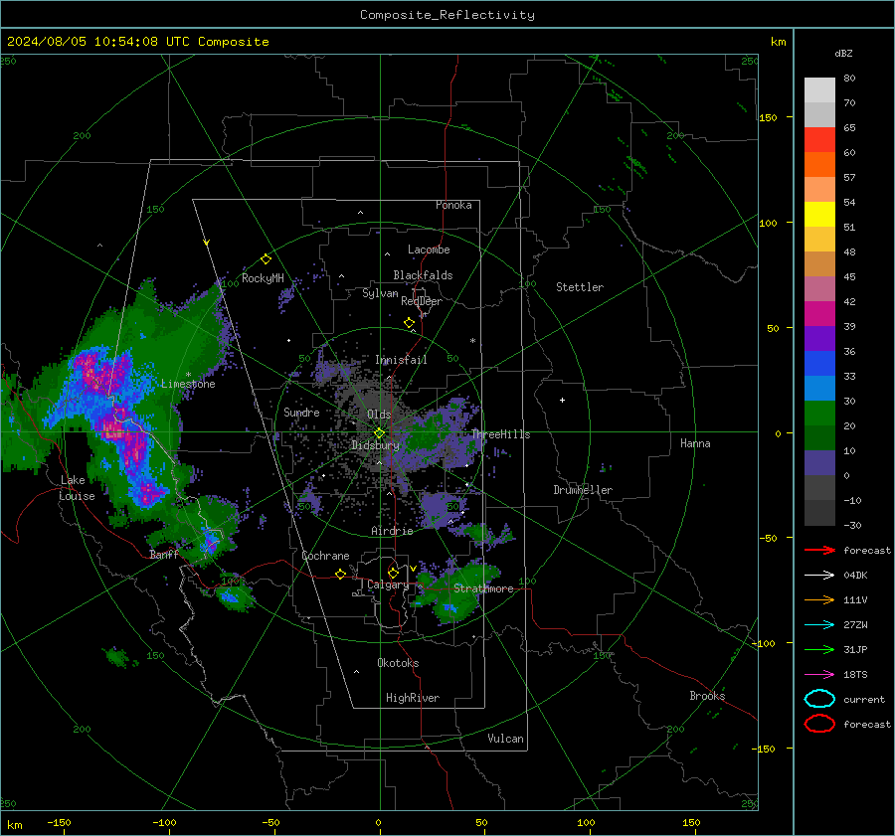Click the Brooks city label
The image size is (895, 836).
707,696
